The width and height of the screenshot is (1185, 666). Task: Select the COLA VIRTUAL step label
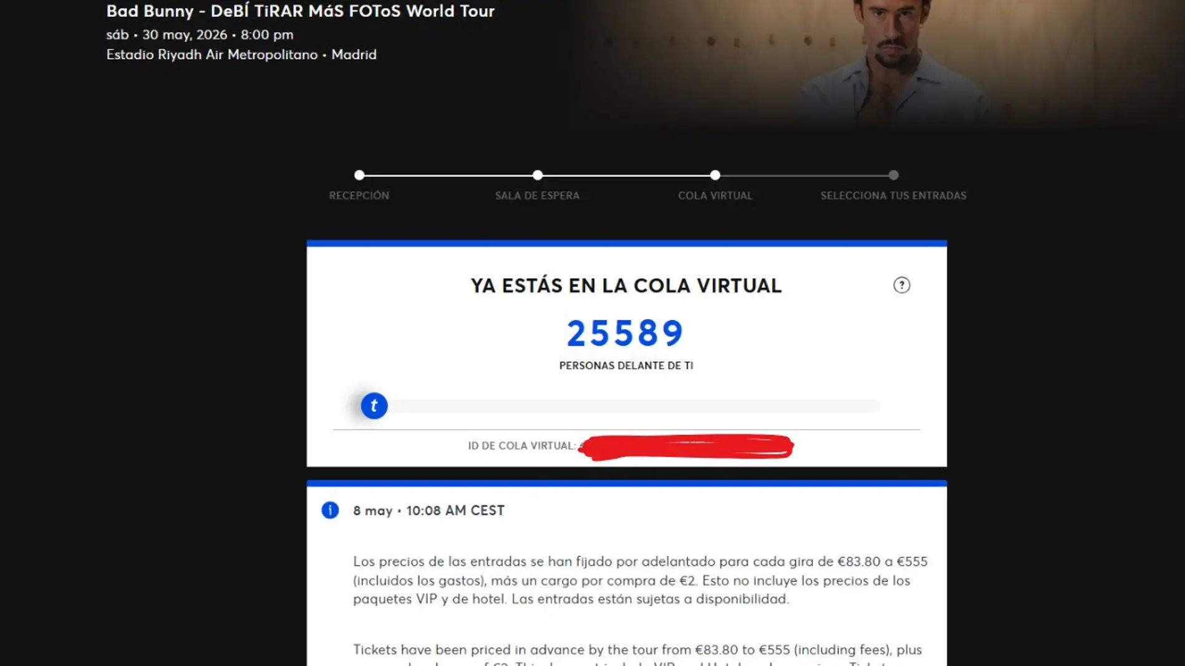click(715, 196)
